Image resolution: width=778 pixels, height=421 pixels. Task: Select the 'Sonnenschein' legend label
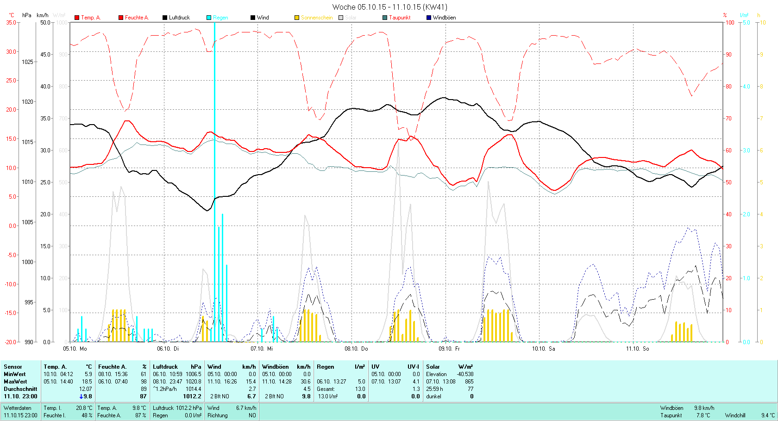317,18
